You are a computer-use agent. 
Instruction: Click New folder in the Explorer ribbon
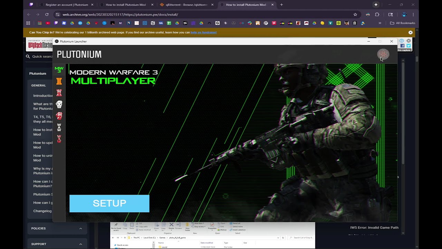188,227
